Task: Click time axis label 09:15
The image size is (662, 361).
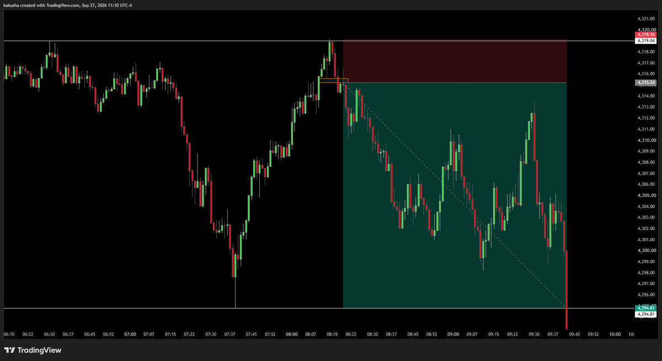Action: coord(494,334)
